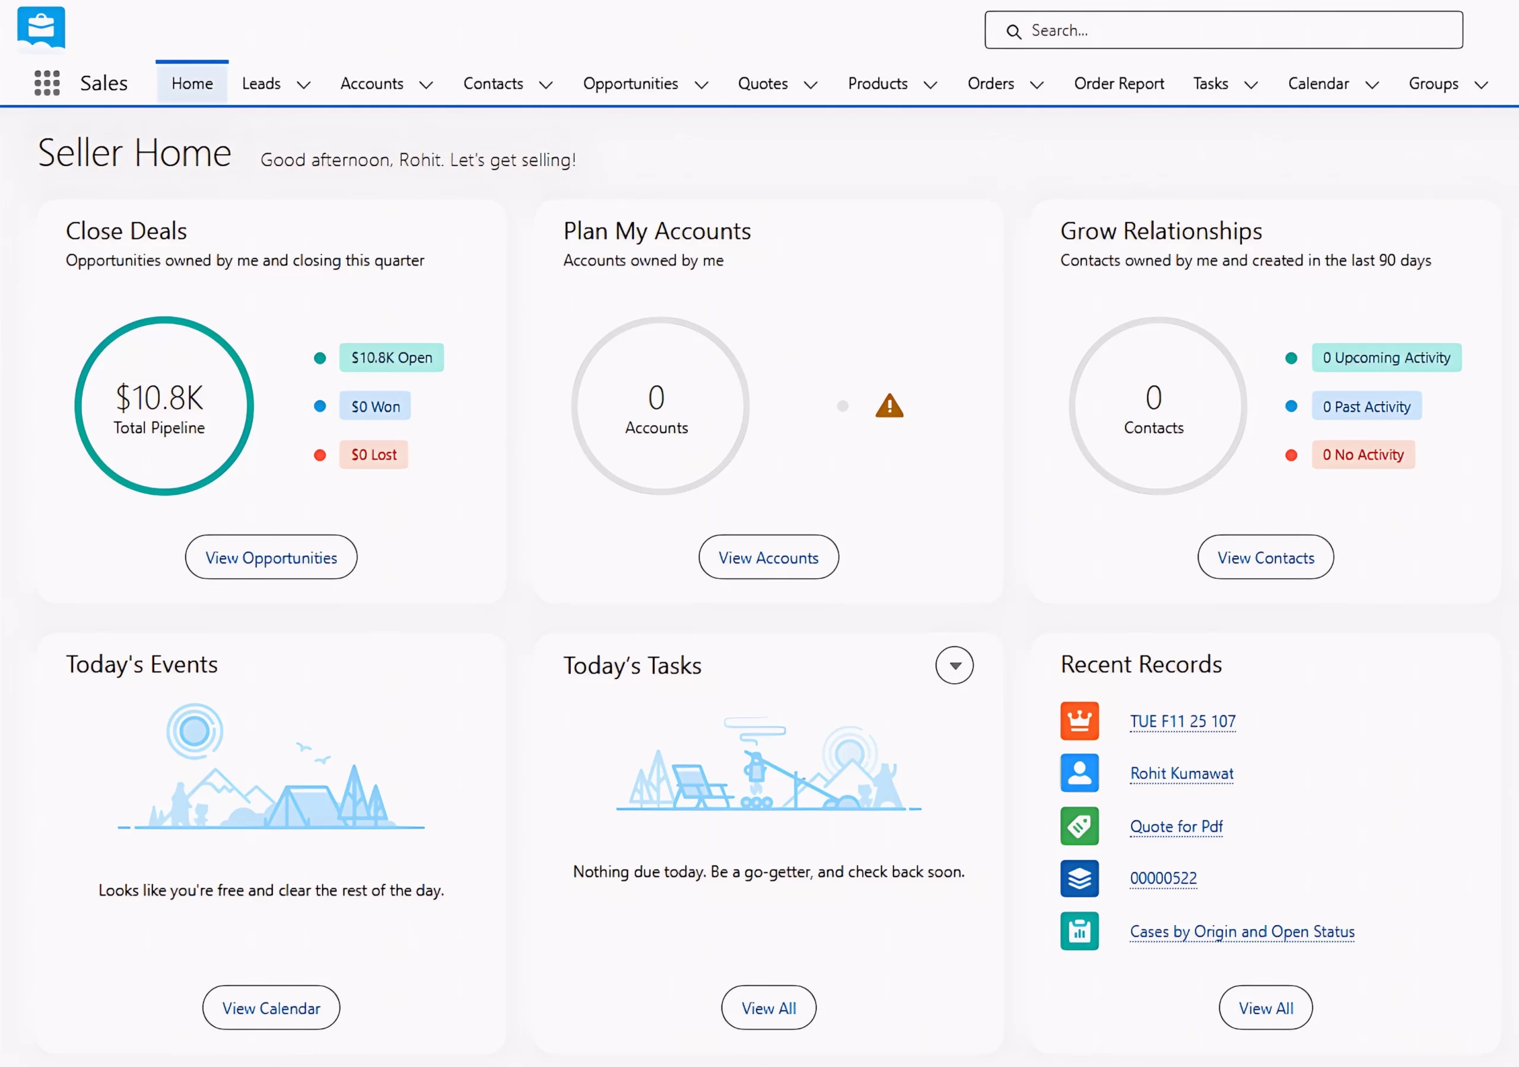Click View All under Today's Tasks
1519x1067 pixels.
pyautogui.click(x=769, y=1008)
